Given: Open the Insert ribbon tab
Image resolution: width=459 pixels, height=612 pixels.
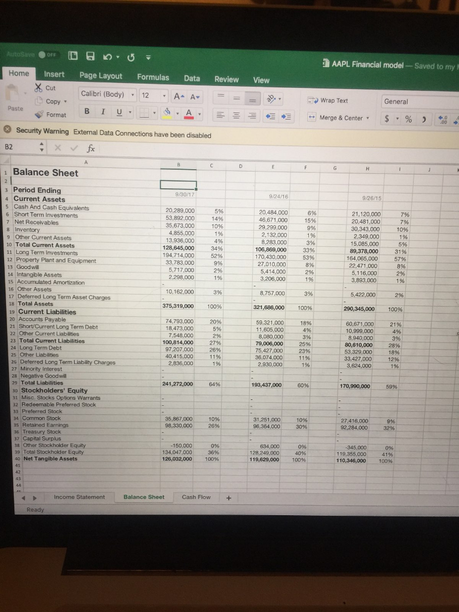Looking at the screenshot, I should pyautogui.click(x=54, y=74).
